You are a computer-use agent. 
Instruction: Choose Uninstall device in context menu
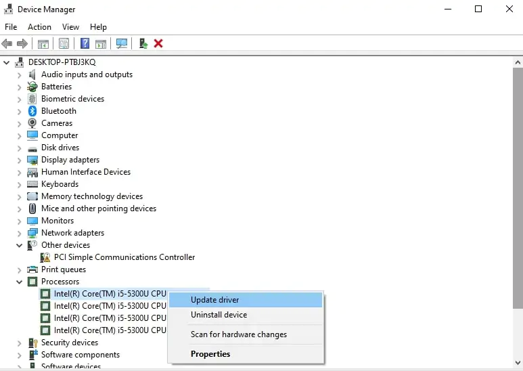246,315
